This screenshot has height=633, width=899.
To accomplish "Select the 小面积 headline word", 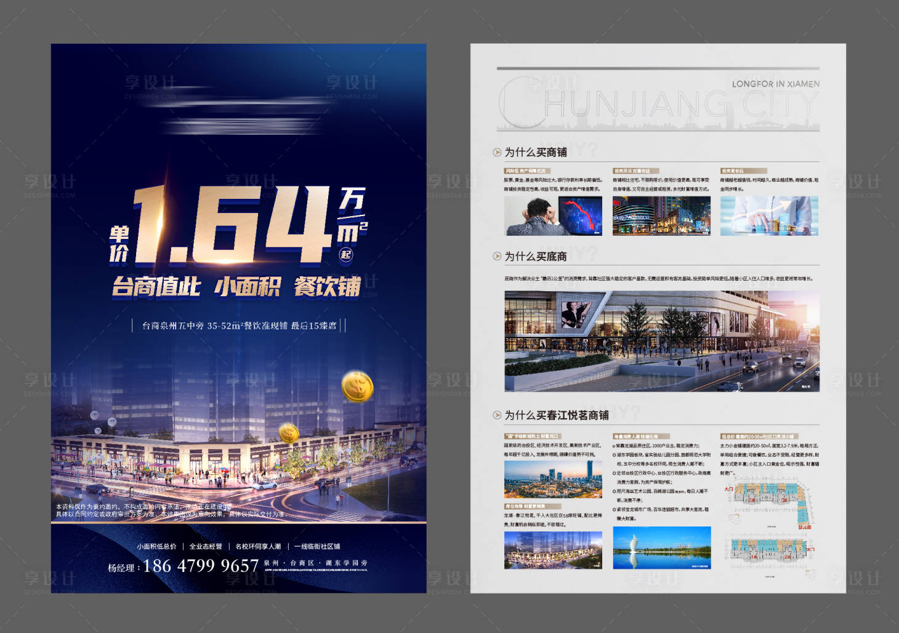I will (x=247, y=287).
